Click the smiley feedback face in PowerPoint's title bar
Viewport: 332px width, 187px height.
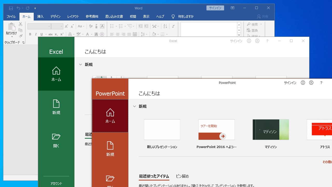[303, 83]
